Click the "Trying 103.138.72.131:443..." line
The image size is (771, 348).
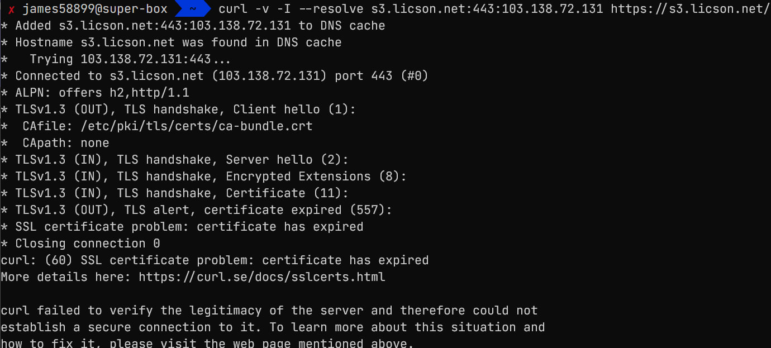(x=130, y=59)
